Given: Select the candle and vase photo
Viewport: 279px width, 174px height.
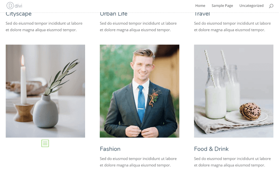Looking at the screenshot, I should tap(45, 91).
